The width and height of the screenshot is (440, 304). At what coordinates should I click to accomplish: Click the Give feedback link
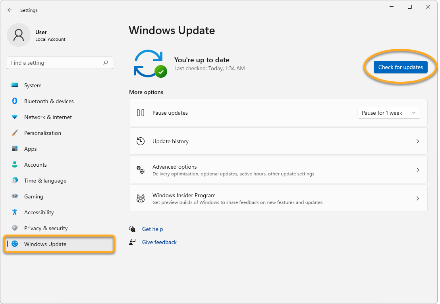[x=159, y=242]
